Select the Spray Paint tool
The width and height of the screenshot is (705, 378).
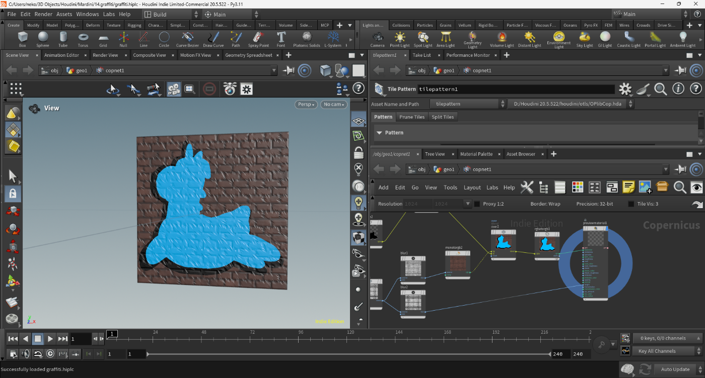coord(258,39)
